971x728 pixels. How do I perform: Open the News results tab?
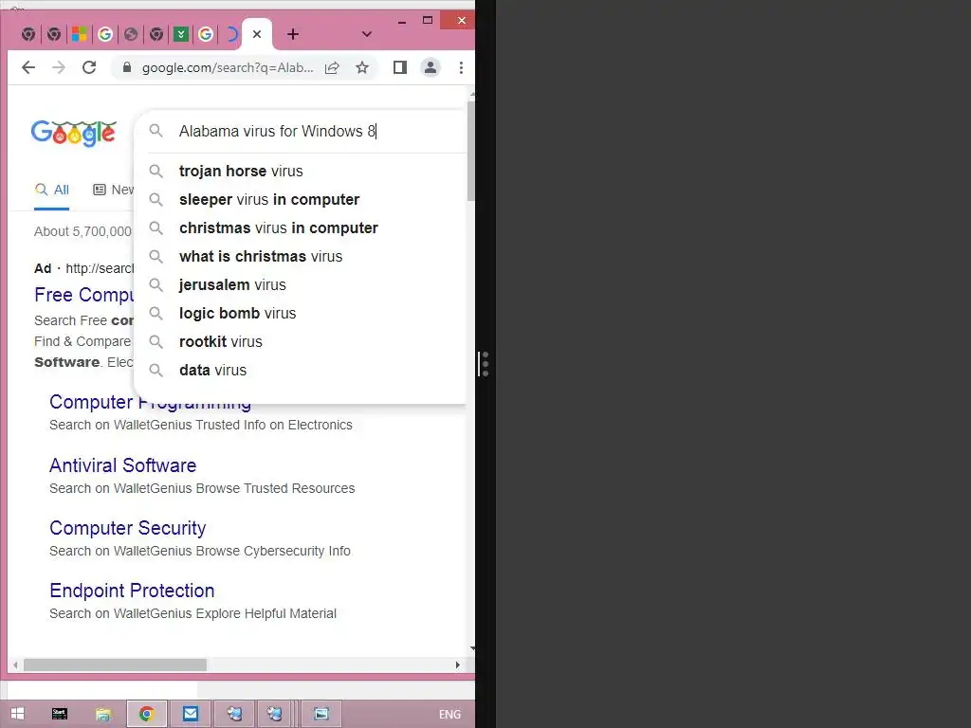114,190
